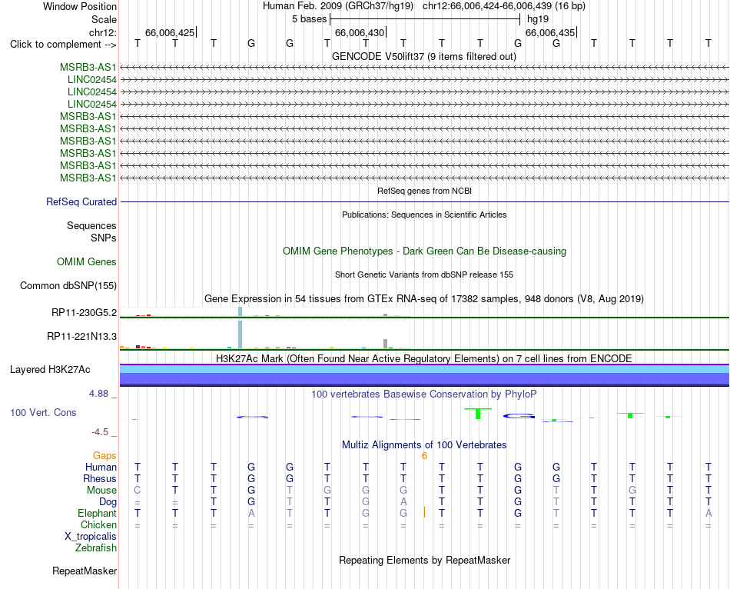Click the -4.5 PhyloP lower scale value

click(x=100, y=432)
